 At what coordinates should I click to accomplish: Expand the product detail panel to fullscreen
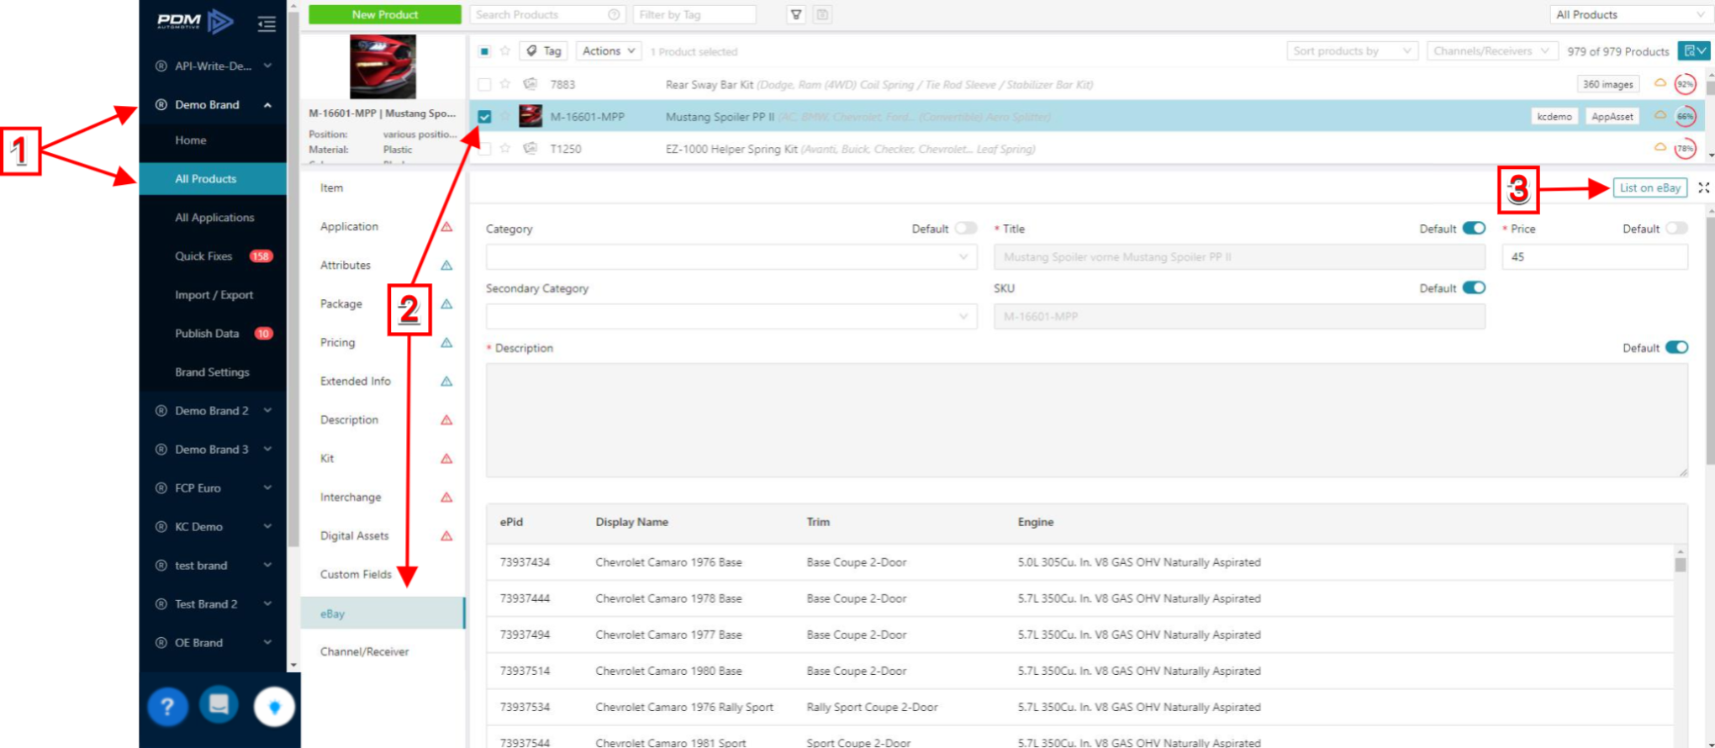pos(1704,187)
